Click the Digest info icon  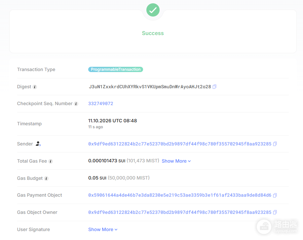click(35, 87)
